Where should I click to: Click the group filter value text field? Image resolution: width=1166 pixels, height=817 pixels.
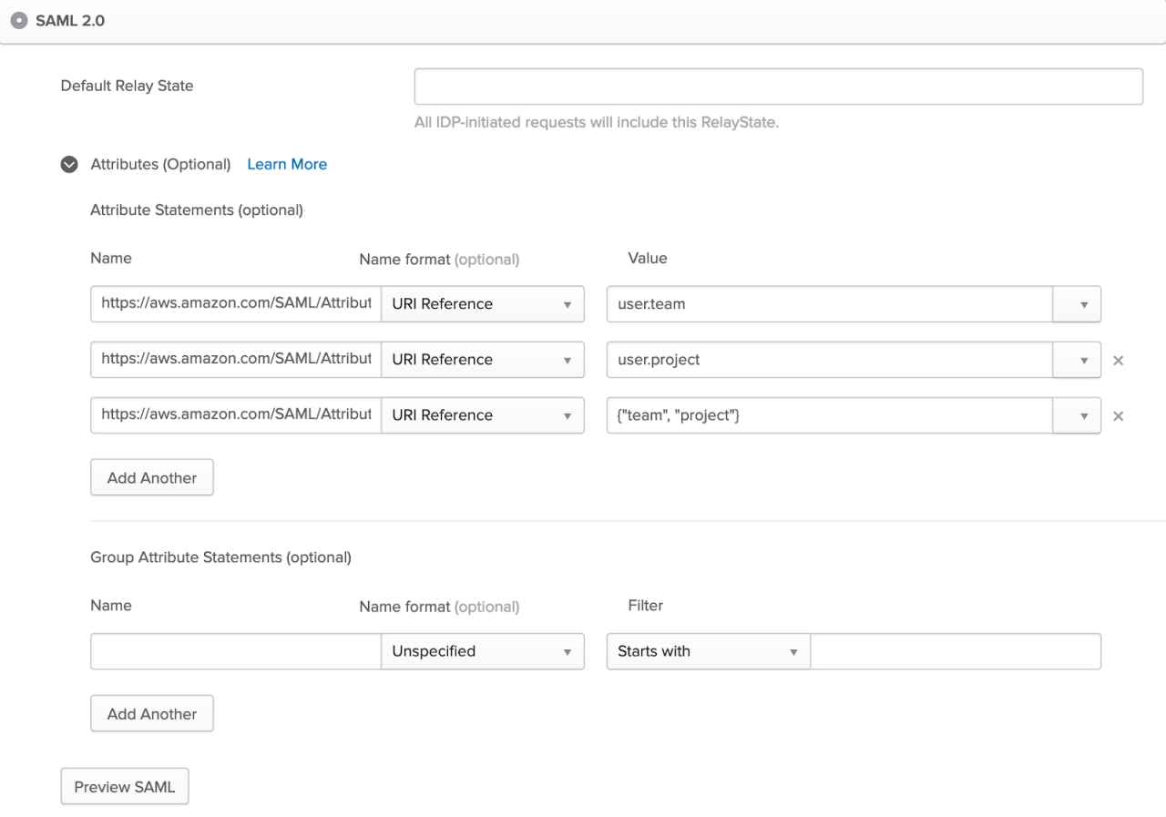coord(955,651)
